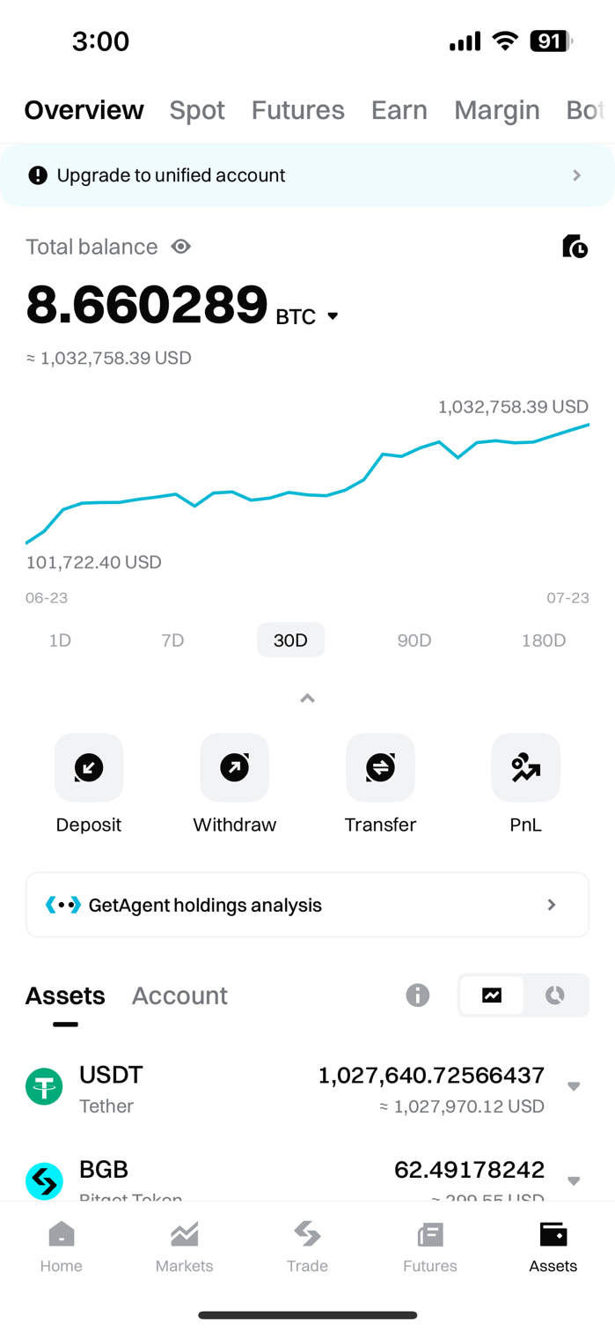Open the Transfer funds icon
This screenshot has width=615, height=1332.
click(380, 768)
